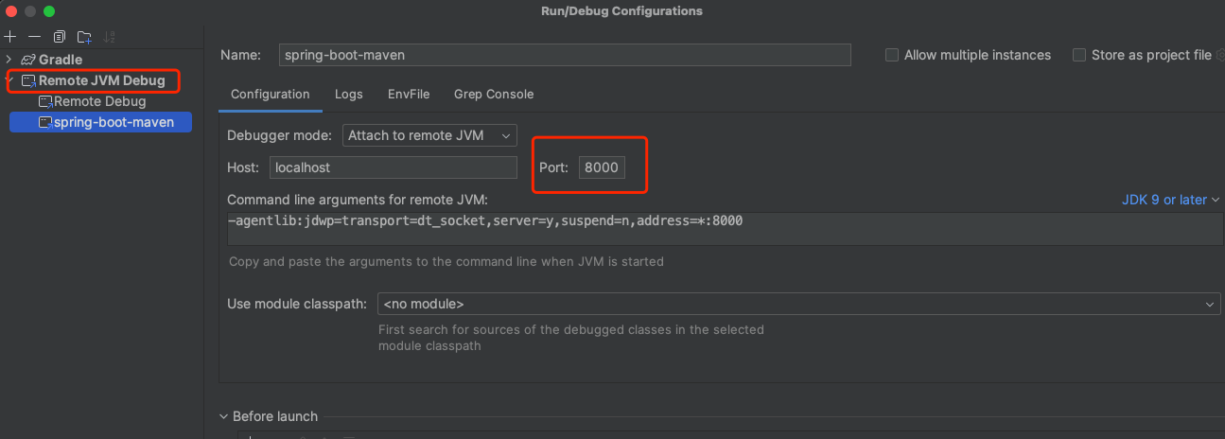
Task: Switch to the EnvFile tab
Action: click(409, 94)
